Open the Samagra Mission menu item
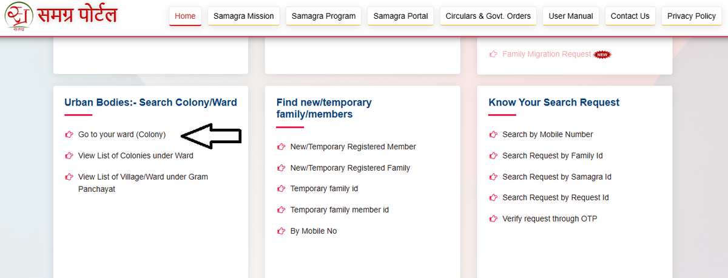This screenshot has width=728, height=278. coord(243,16)
